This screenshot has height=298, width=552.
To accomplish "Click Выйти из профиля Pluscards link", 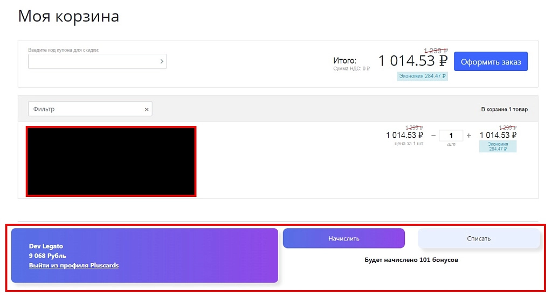I will pos(73,265).
